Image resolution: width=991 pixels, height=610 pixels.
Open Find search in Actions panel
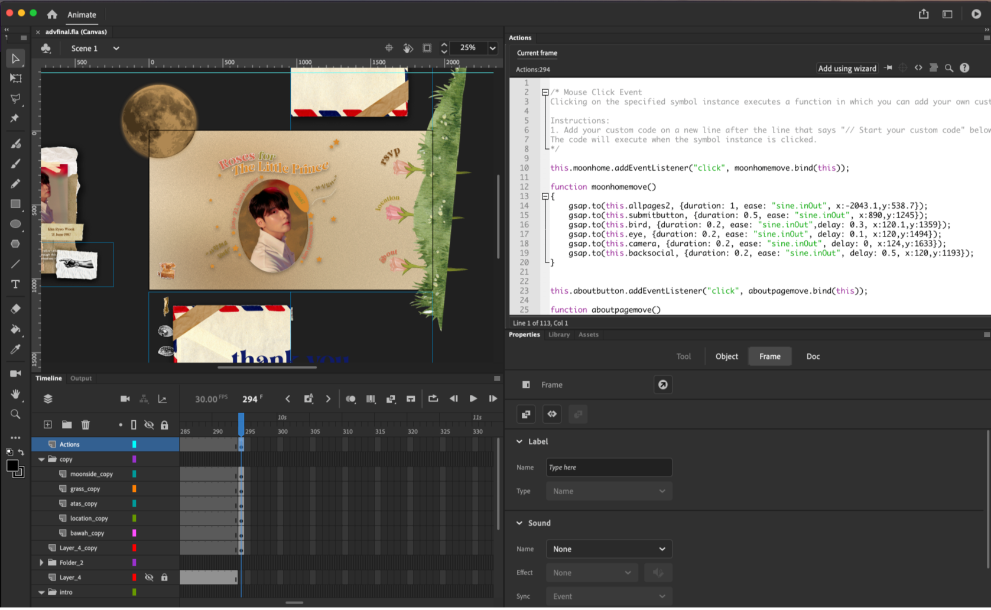pos(949,68)
